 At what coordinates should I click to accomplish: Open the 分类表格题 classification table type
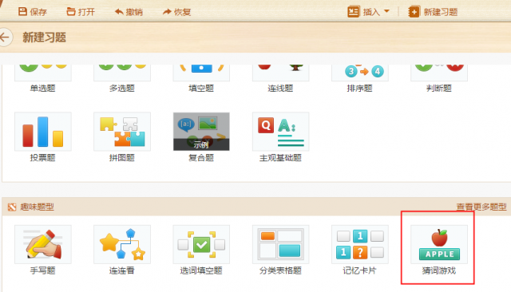point(280,244)
